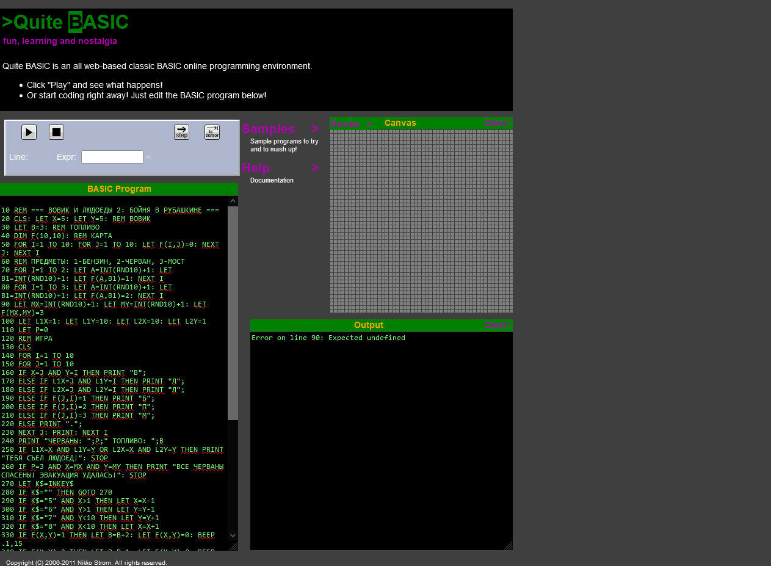
Task: Click the 'Canvas' panel header title
Action: click(x=400, y=123)
